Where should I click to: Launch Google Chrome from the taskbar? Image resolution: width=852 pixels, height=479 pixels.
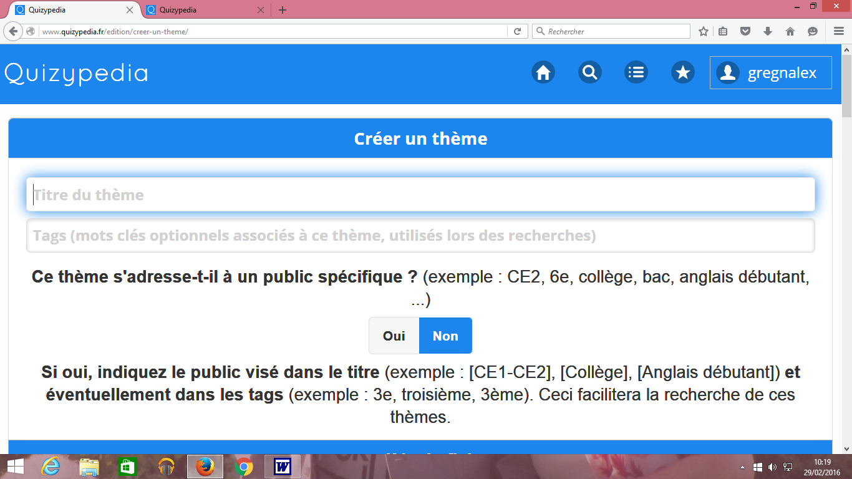244,467
